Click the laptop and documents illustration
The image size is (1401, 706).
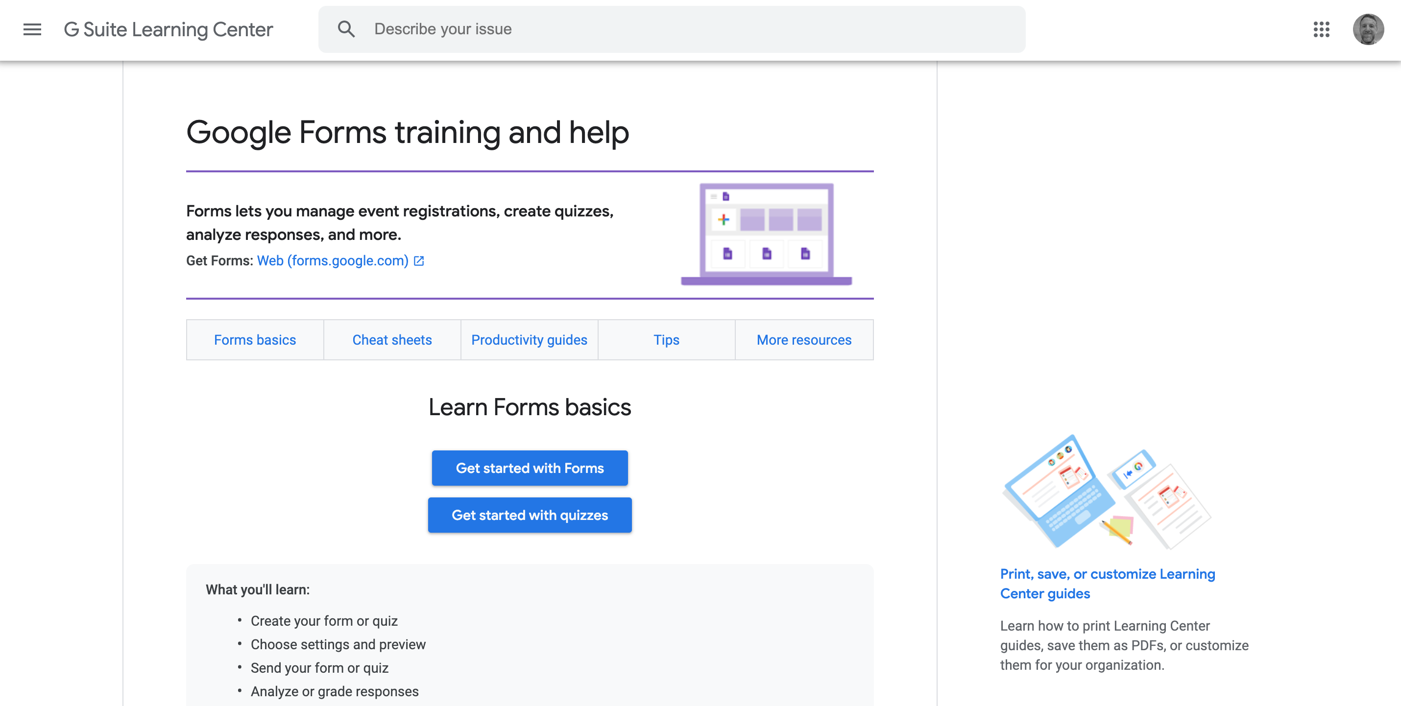tap(1107, 492)
